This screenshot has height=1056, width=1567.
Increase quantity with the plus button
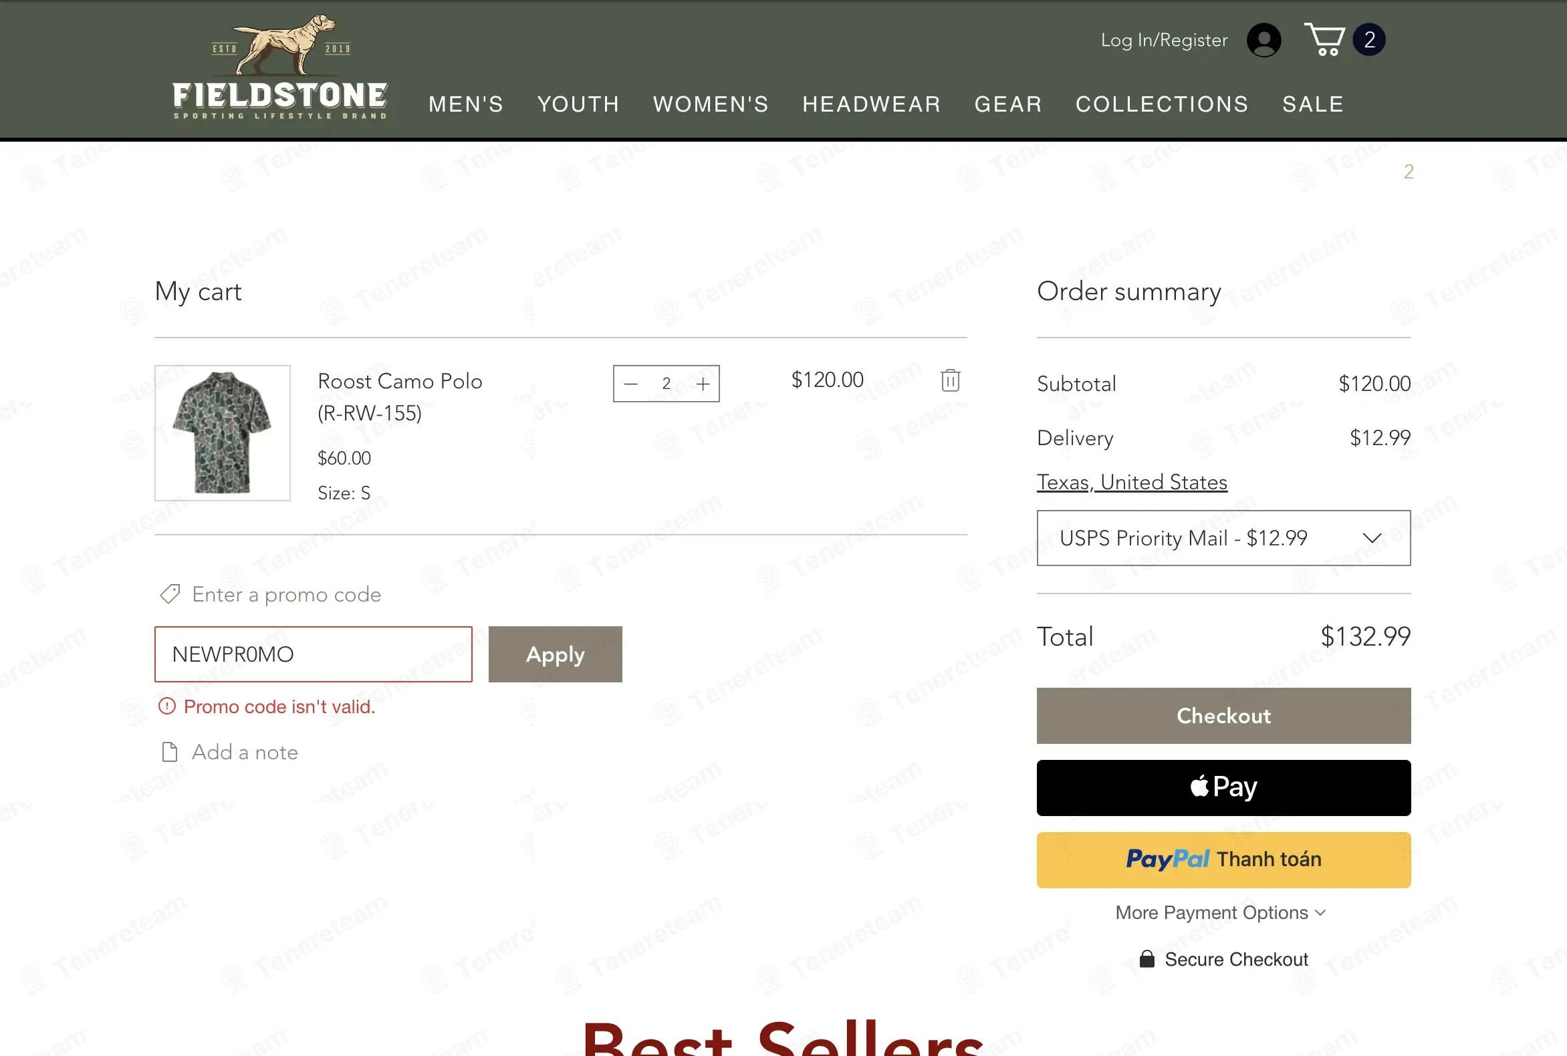point(703,384)
